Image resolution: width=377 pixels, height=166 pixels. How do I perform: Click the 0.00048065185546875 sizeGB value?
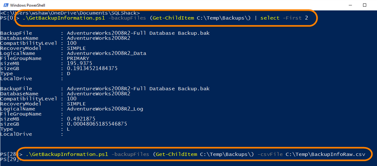pyautogui.click(x=97, y=124)
